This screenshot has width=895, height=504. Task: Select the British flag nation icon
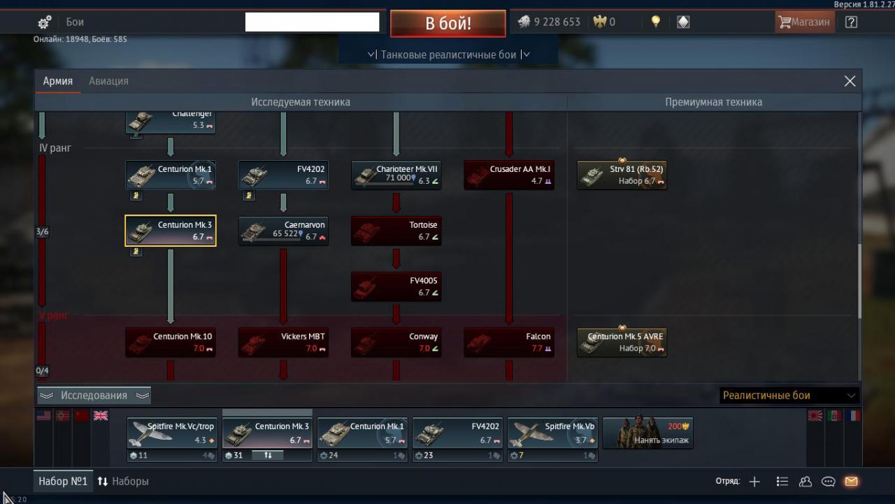pos(101,415)
